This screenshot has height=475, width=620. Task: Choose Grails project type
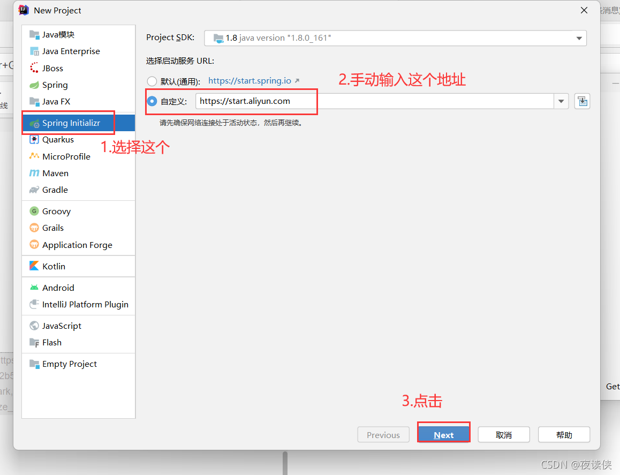[x=79, y=228]
